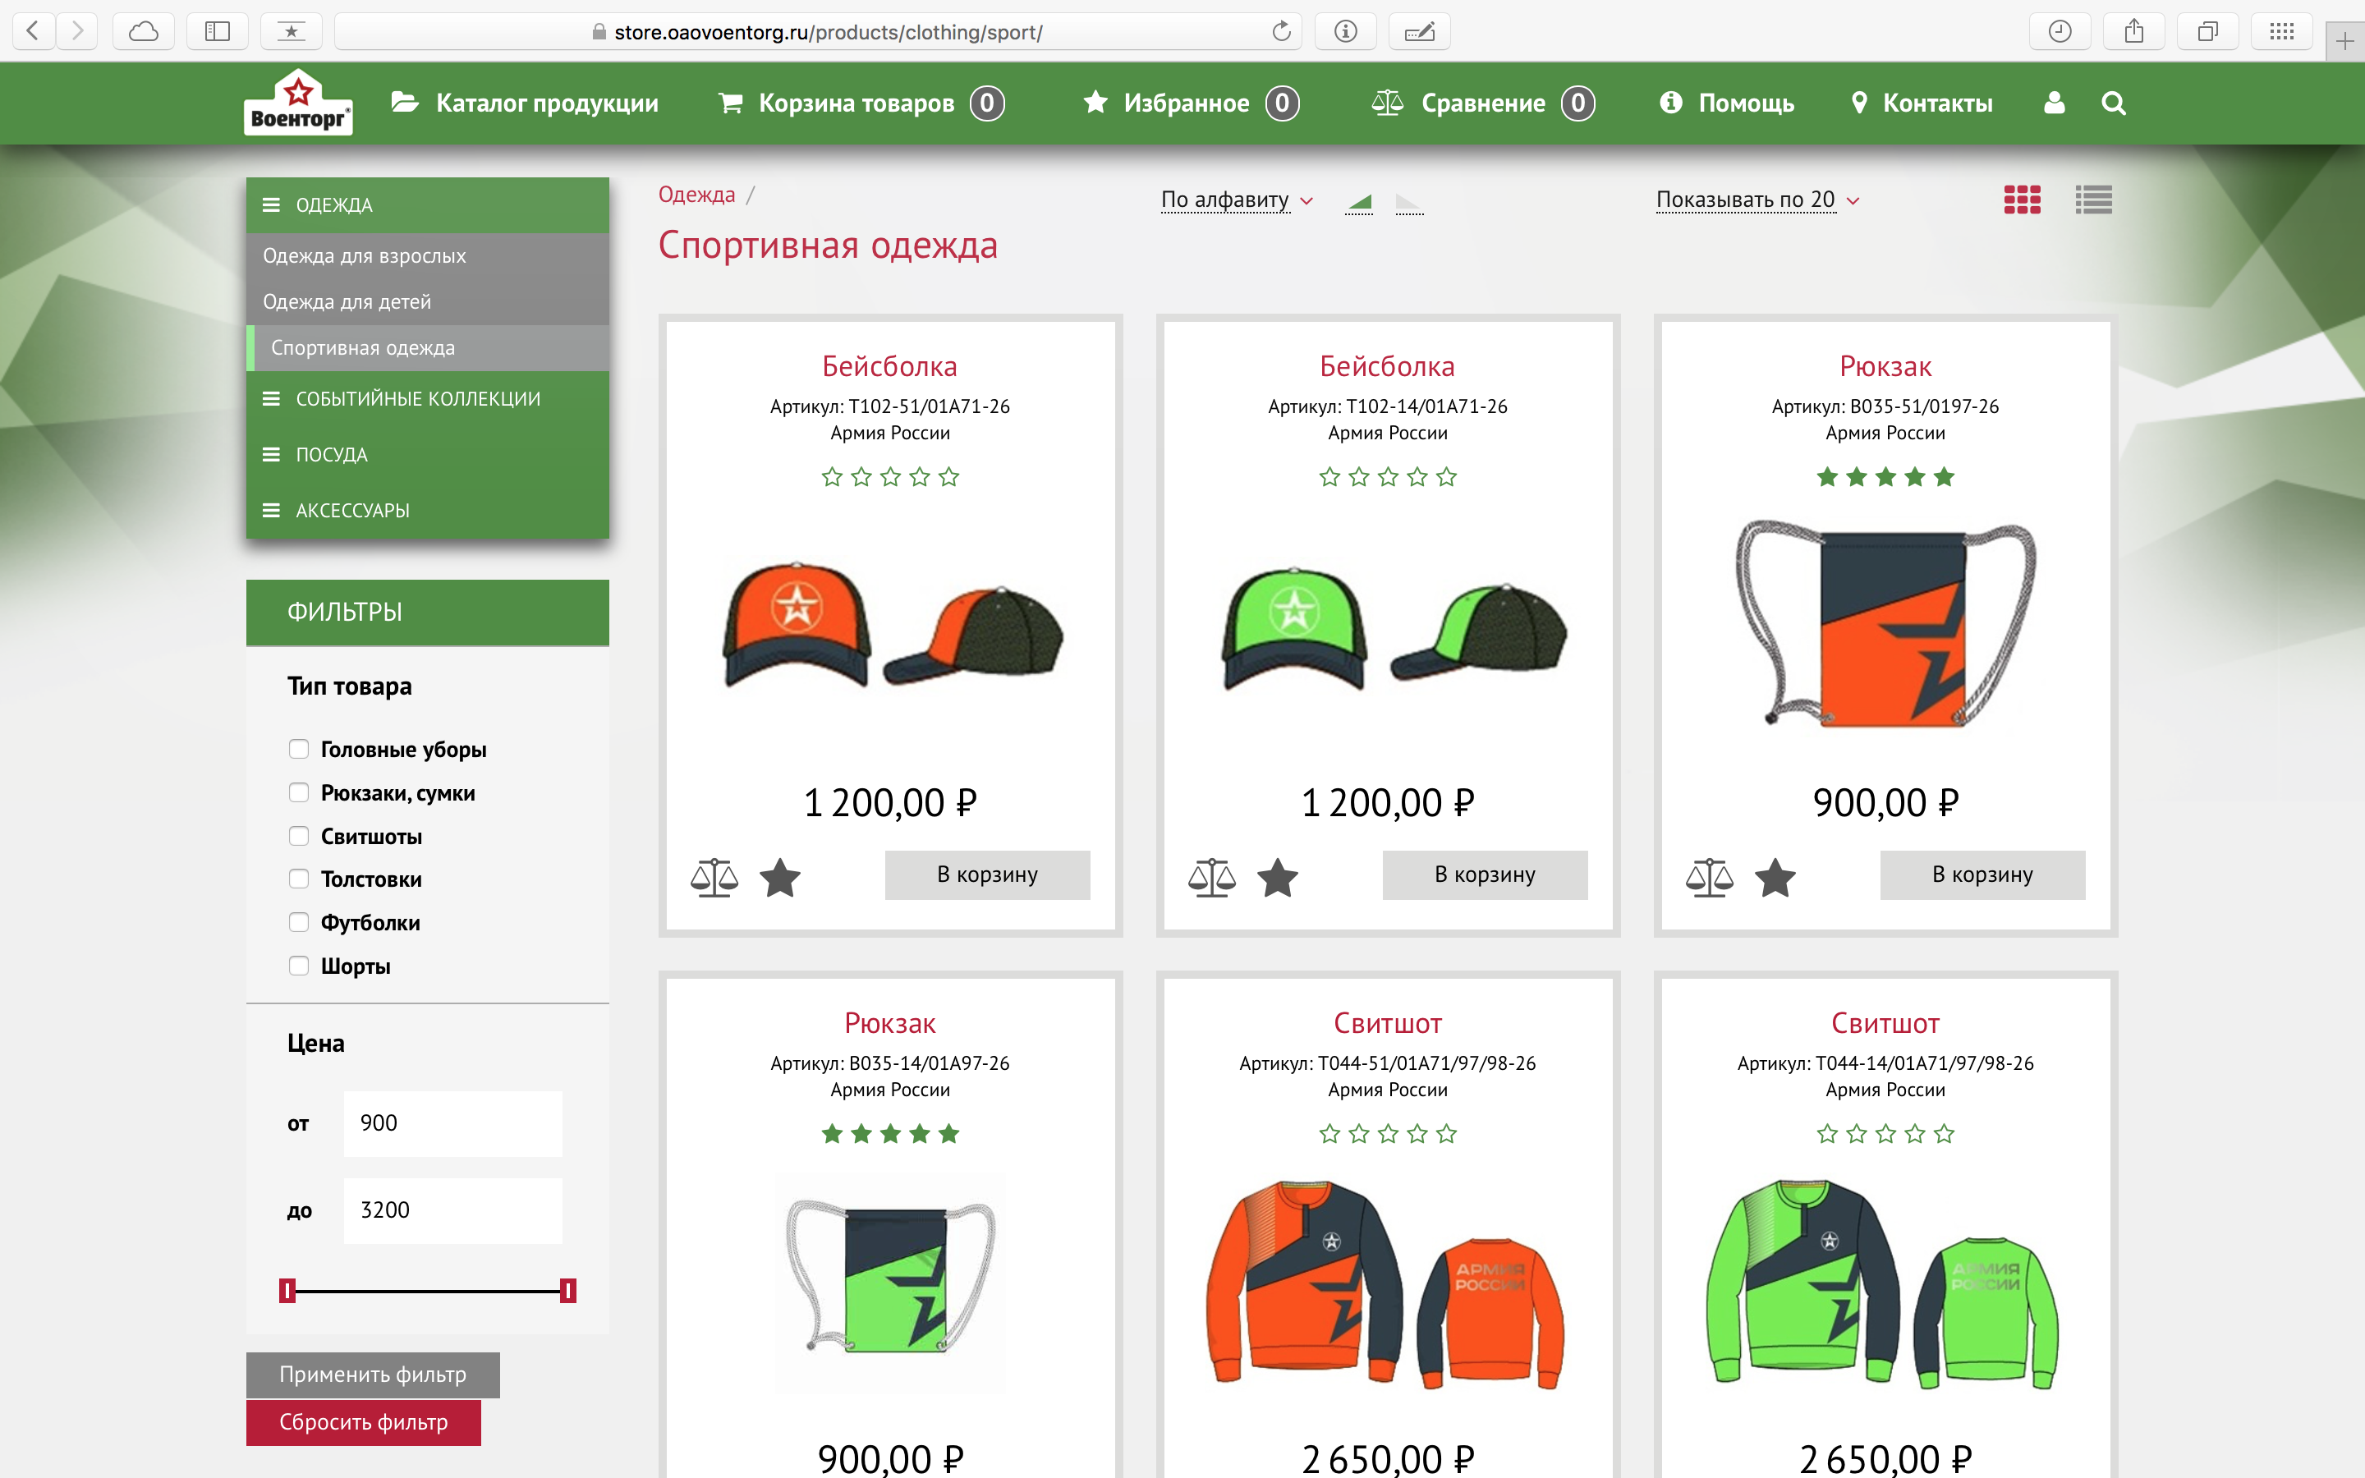Open Сравнение page

click(x=1482, y=103)
